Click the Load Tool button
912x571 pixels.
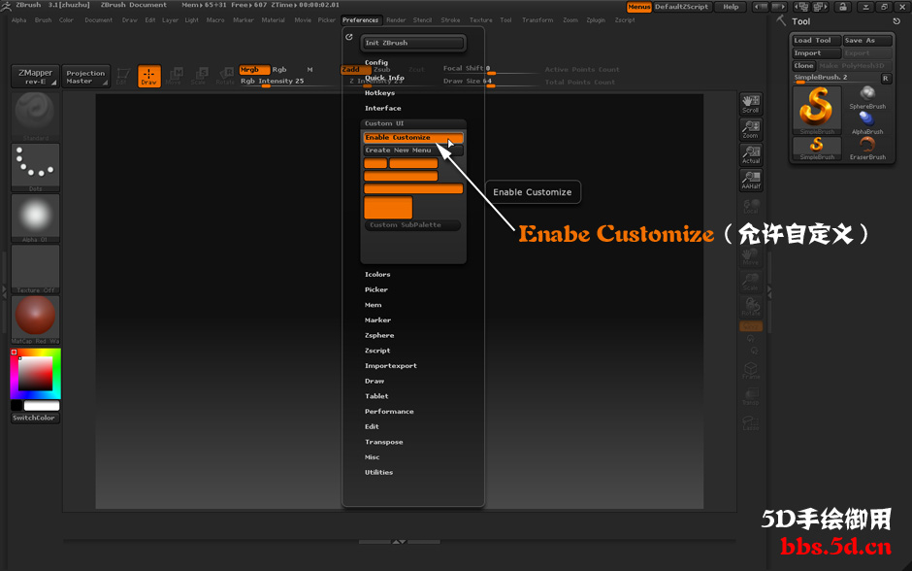click(817, 40)
